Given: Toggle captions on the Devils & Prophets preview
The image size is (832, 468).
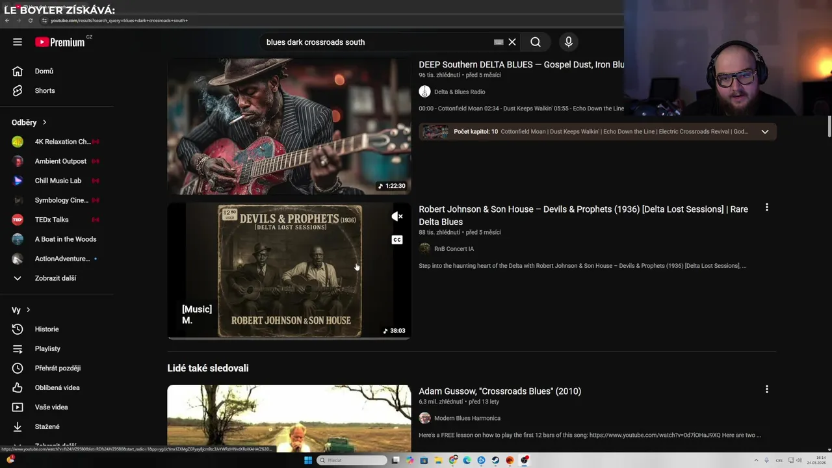Looking at the screenshot, I should click(397, 240).
